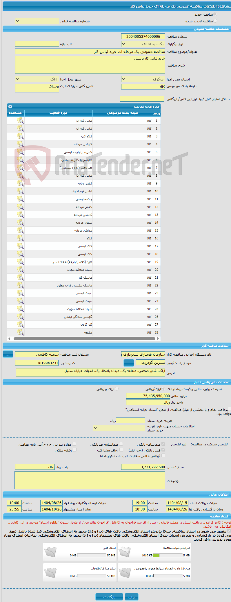Open view icon for row 1 لباس کاورال
The image size is (231, 602).
20,121
